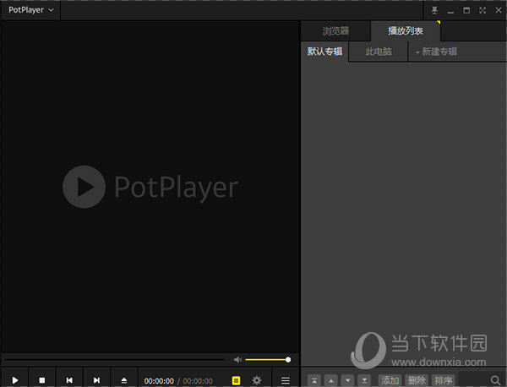Start playback with the Play button

15,380
